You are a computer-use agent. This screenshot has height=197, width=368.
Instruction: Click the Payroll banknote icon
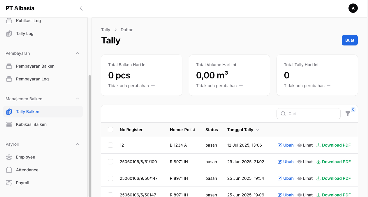[9, 183]
